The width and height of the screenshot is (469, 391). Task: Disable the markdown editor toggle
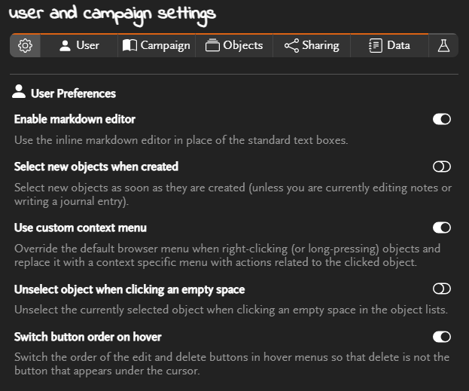pos(442,119)
